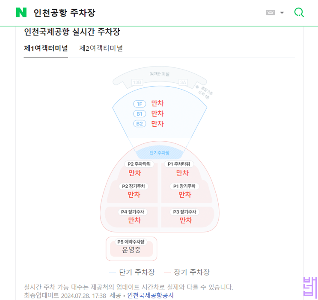Expand the keyboard dropdown arrow
Screen dimensions: 318x300
pos(282,13)
